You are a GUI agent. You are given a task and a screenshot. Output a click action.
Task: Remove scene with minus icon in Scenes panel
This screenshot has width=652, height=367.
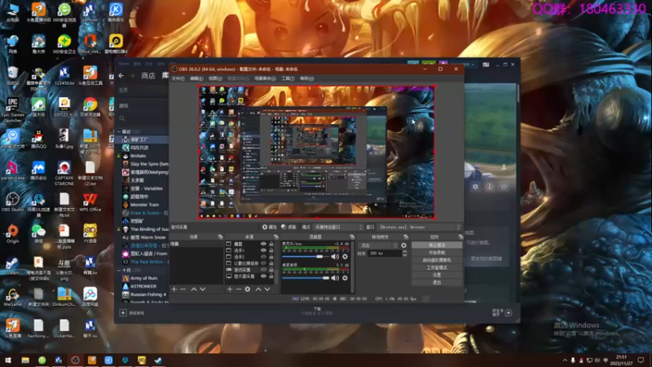pyautogui.click(x=183, y=290)
